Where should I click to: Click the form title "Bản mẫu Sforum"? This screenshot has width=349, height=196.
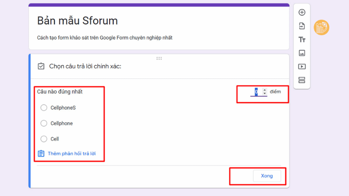point(77,21)
